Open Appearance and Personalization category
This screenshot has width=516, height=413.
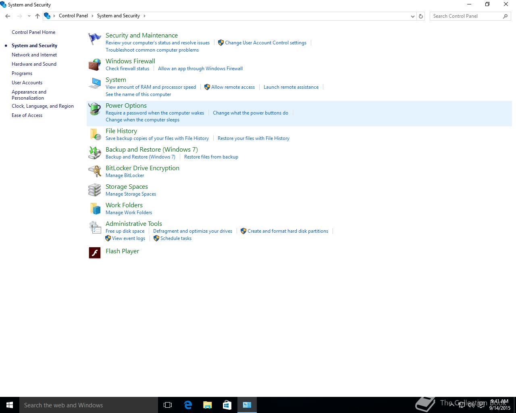29,95
